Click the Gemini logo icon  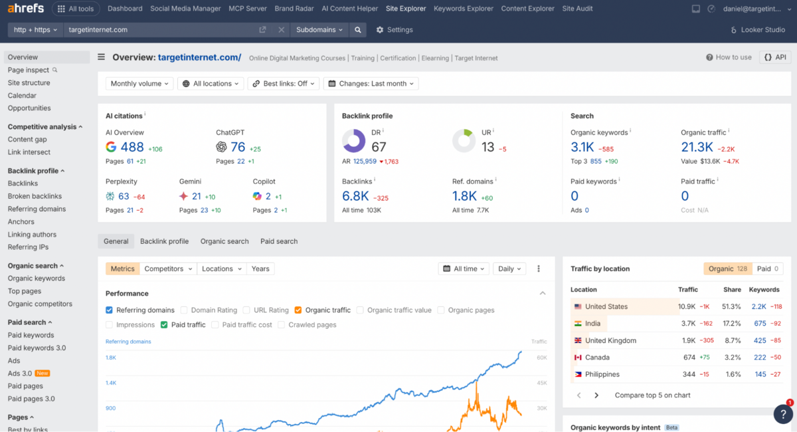pos(184,196)
